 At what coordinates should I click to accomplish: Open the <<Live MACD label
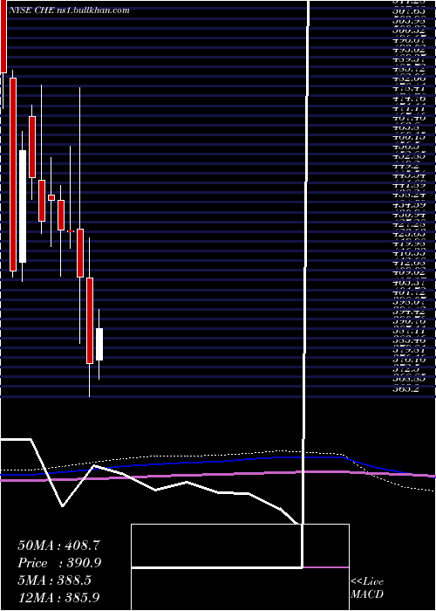(367, 587)
